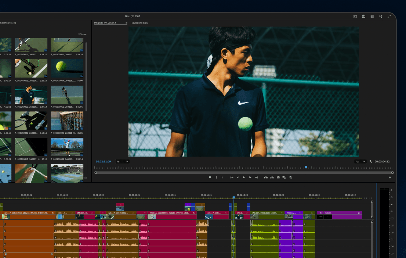Click the Extract button
Screen dimensions: 406x258
coord(272,178)
